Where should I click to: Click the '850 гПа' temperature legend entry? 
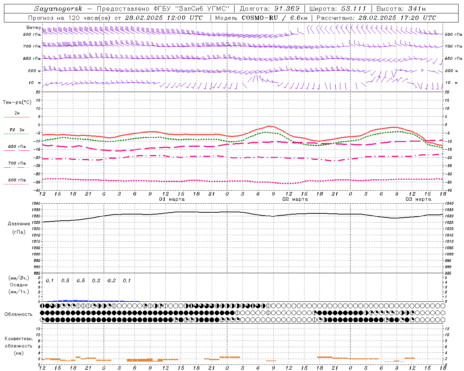coord(17,147)
